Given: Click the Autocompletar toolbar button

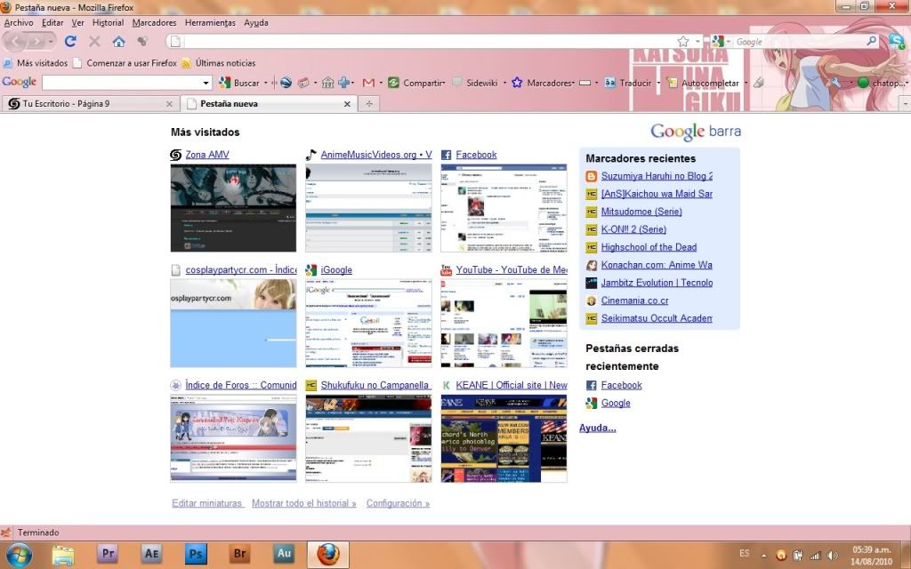Looking at the screenshot, I should click(x=703, y=83).
